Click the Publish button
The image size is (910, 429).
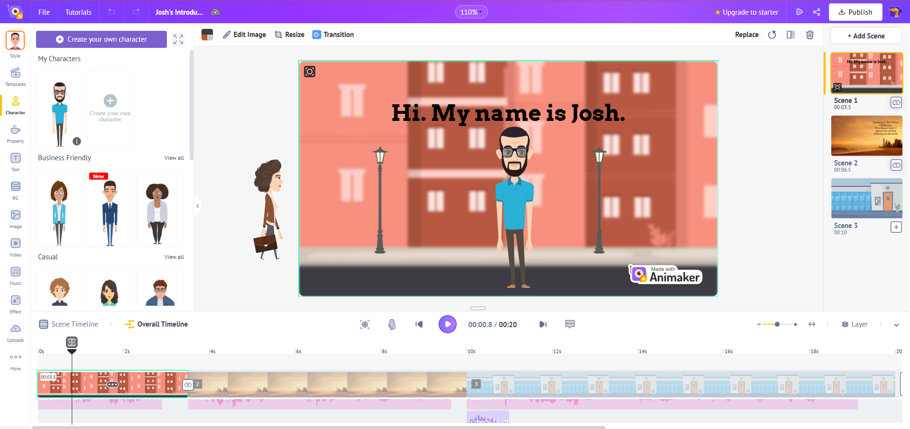855,12
